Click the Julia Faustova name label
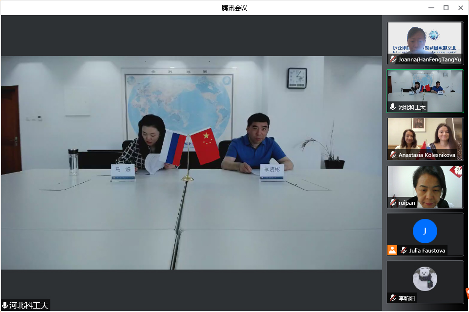The height and width of the screenshot is (312, 469). pos(427,251)
